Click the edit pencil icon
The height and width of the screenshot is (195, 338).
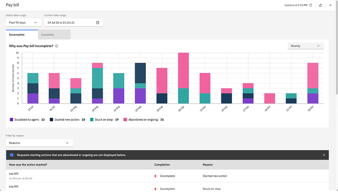(x=321, y=5)
